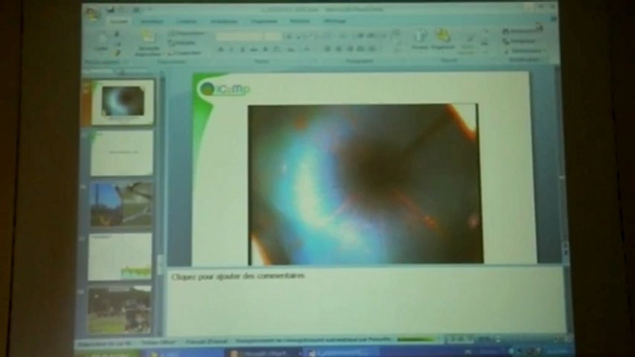Open the Diaporama ribbon tab
Viewport: 635px width, 357px height.
264,21
